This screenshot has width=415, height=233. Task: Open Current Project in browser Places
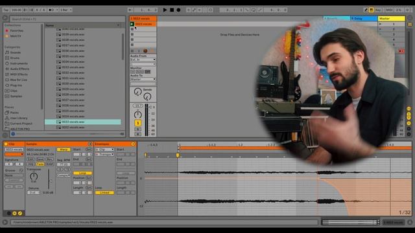(21, 124)
